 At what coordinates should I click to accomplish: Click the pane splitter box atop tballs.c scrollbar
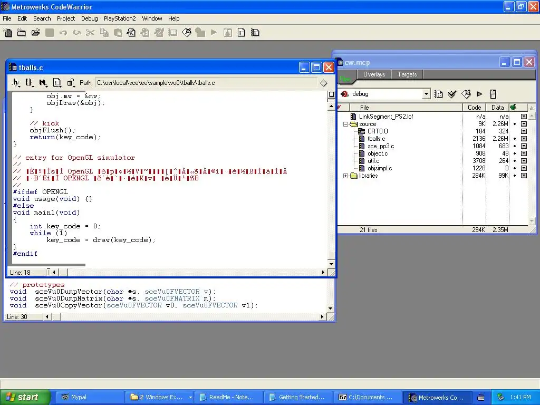coord(331,94)
